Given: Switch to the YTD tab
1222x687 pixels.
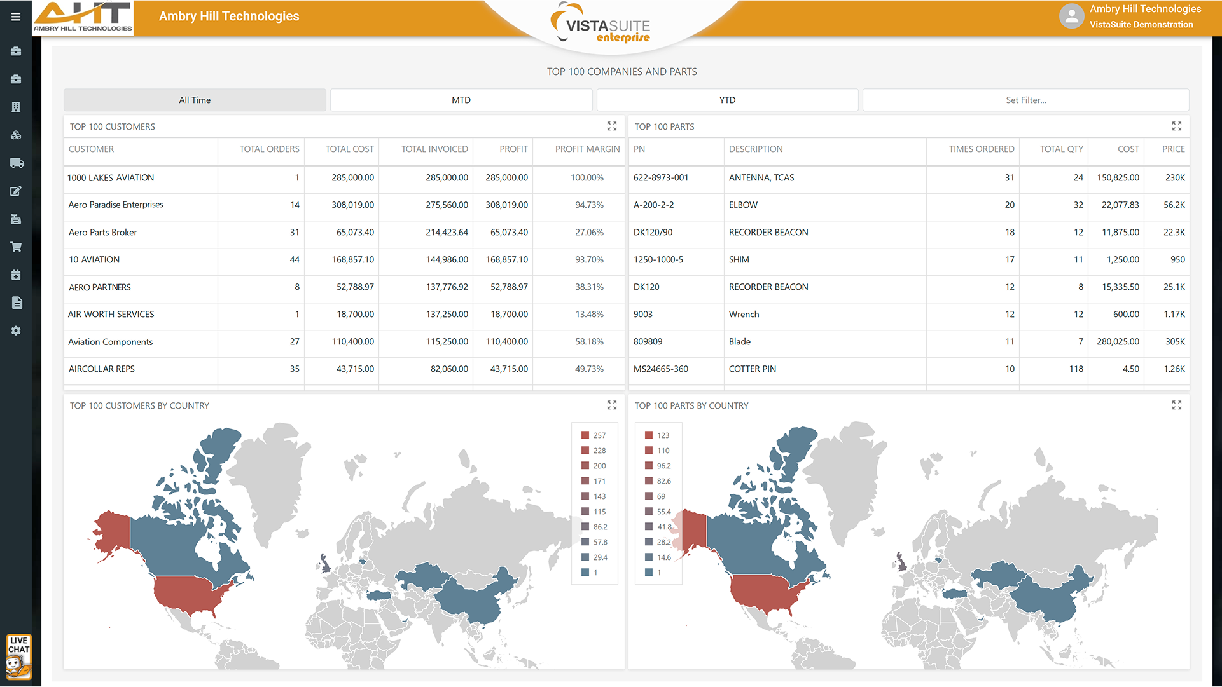Looking at the screenshot, I should 727,100.
